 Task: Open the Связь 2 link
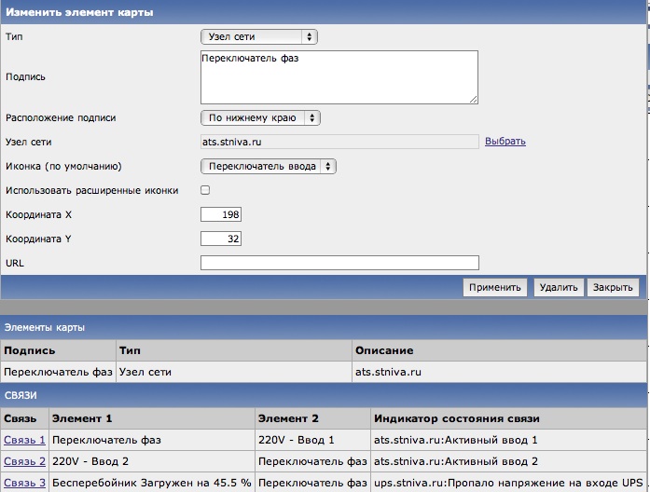(24, 460)
